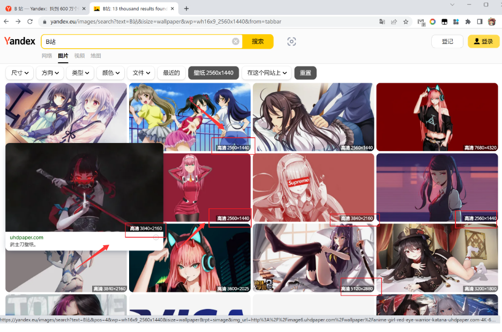Open the Extensions puzzle piece menu
This screenshot has height=332, width=502.
click(468, 22)
